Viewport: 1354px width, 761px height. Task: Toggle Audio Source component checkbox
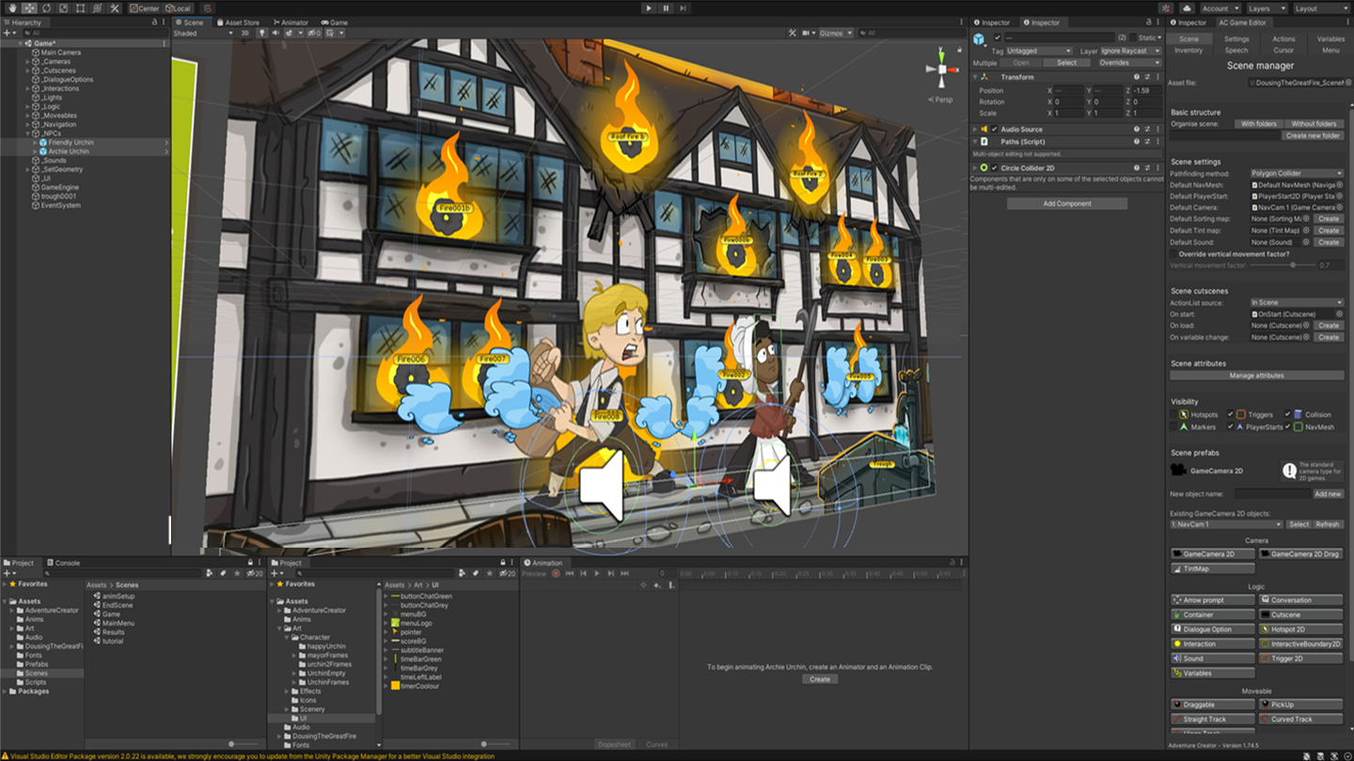coord(994,130)
